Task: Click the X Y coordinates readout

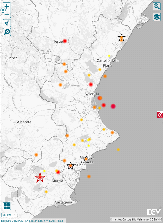Action: [44, 221]
